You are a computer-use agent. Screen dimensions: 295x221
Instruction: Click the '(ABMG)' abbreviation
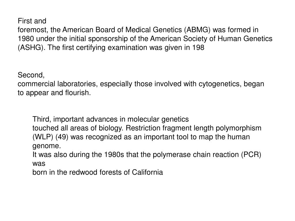[197, 30]
